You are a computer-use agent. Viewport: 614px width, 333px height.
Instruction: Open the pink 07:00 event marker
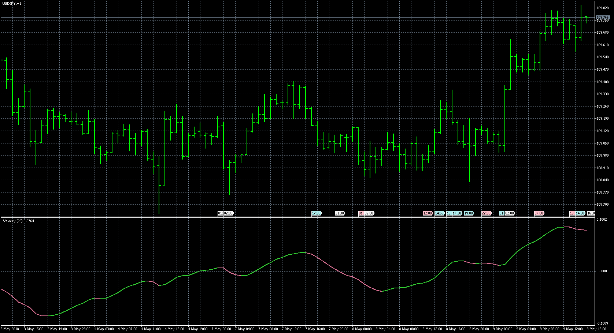pyautogui.click(x=539, y=213)
